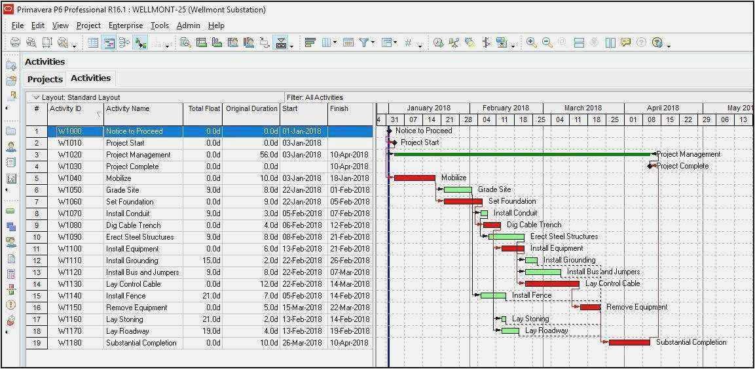Open the Enterprise menu
This screenshot has width=755, height=369.
tap(126, 25)
